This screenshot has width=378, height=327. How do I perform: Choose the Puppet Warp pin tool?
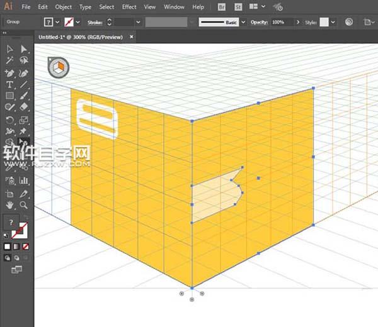click(x=24, y=131)
